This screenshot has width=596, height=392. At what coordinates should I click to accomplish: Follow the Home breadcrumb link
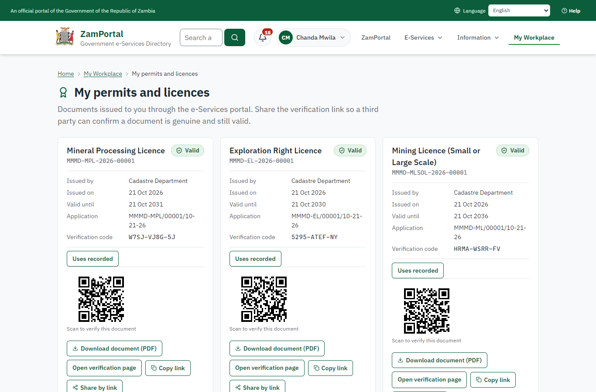tap(66, 74)
